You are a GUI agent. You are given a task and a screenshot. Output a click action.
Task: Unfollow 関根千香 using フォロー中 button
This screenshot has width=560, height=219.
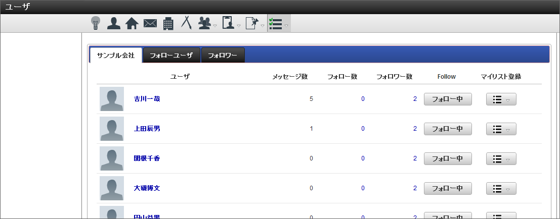[447, 158]
